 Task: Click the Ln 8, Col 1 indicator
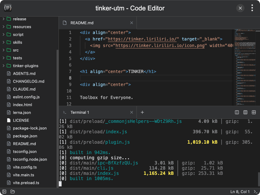pos(240,191)
